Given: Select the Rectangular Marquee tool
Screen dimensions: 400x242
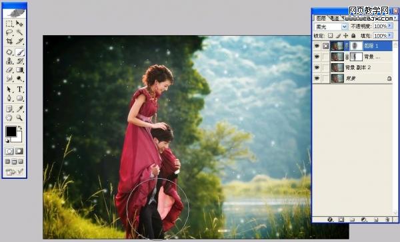Looking at the screenshot, I should pyautogui.click(x=9, y=24).
